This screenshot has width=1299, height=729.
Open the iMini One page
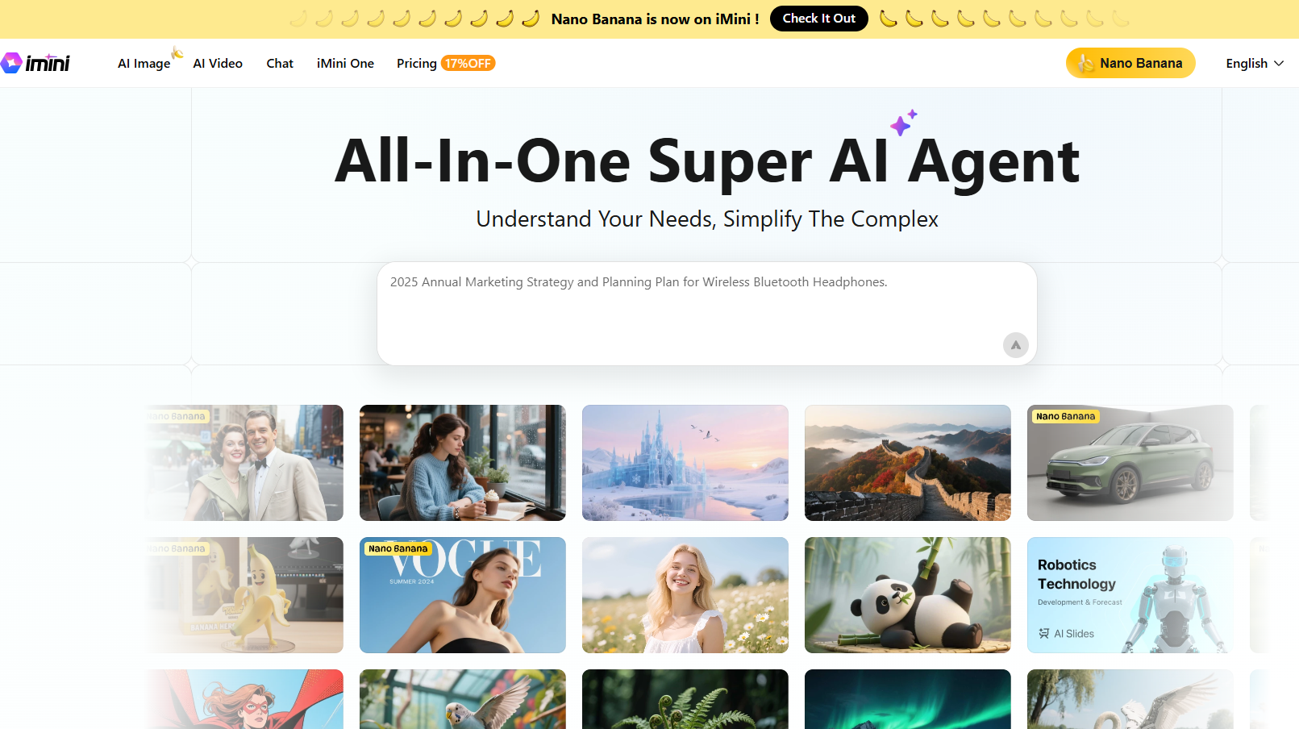[345, 64]
